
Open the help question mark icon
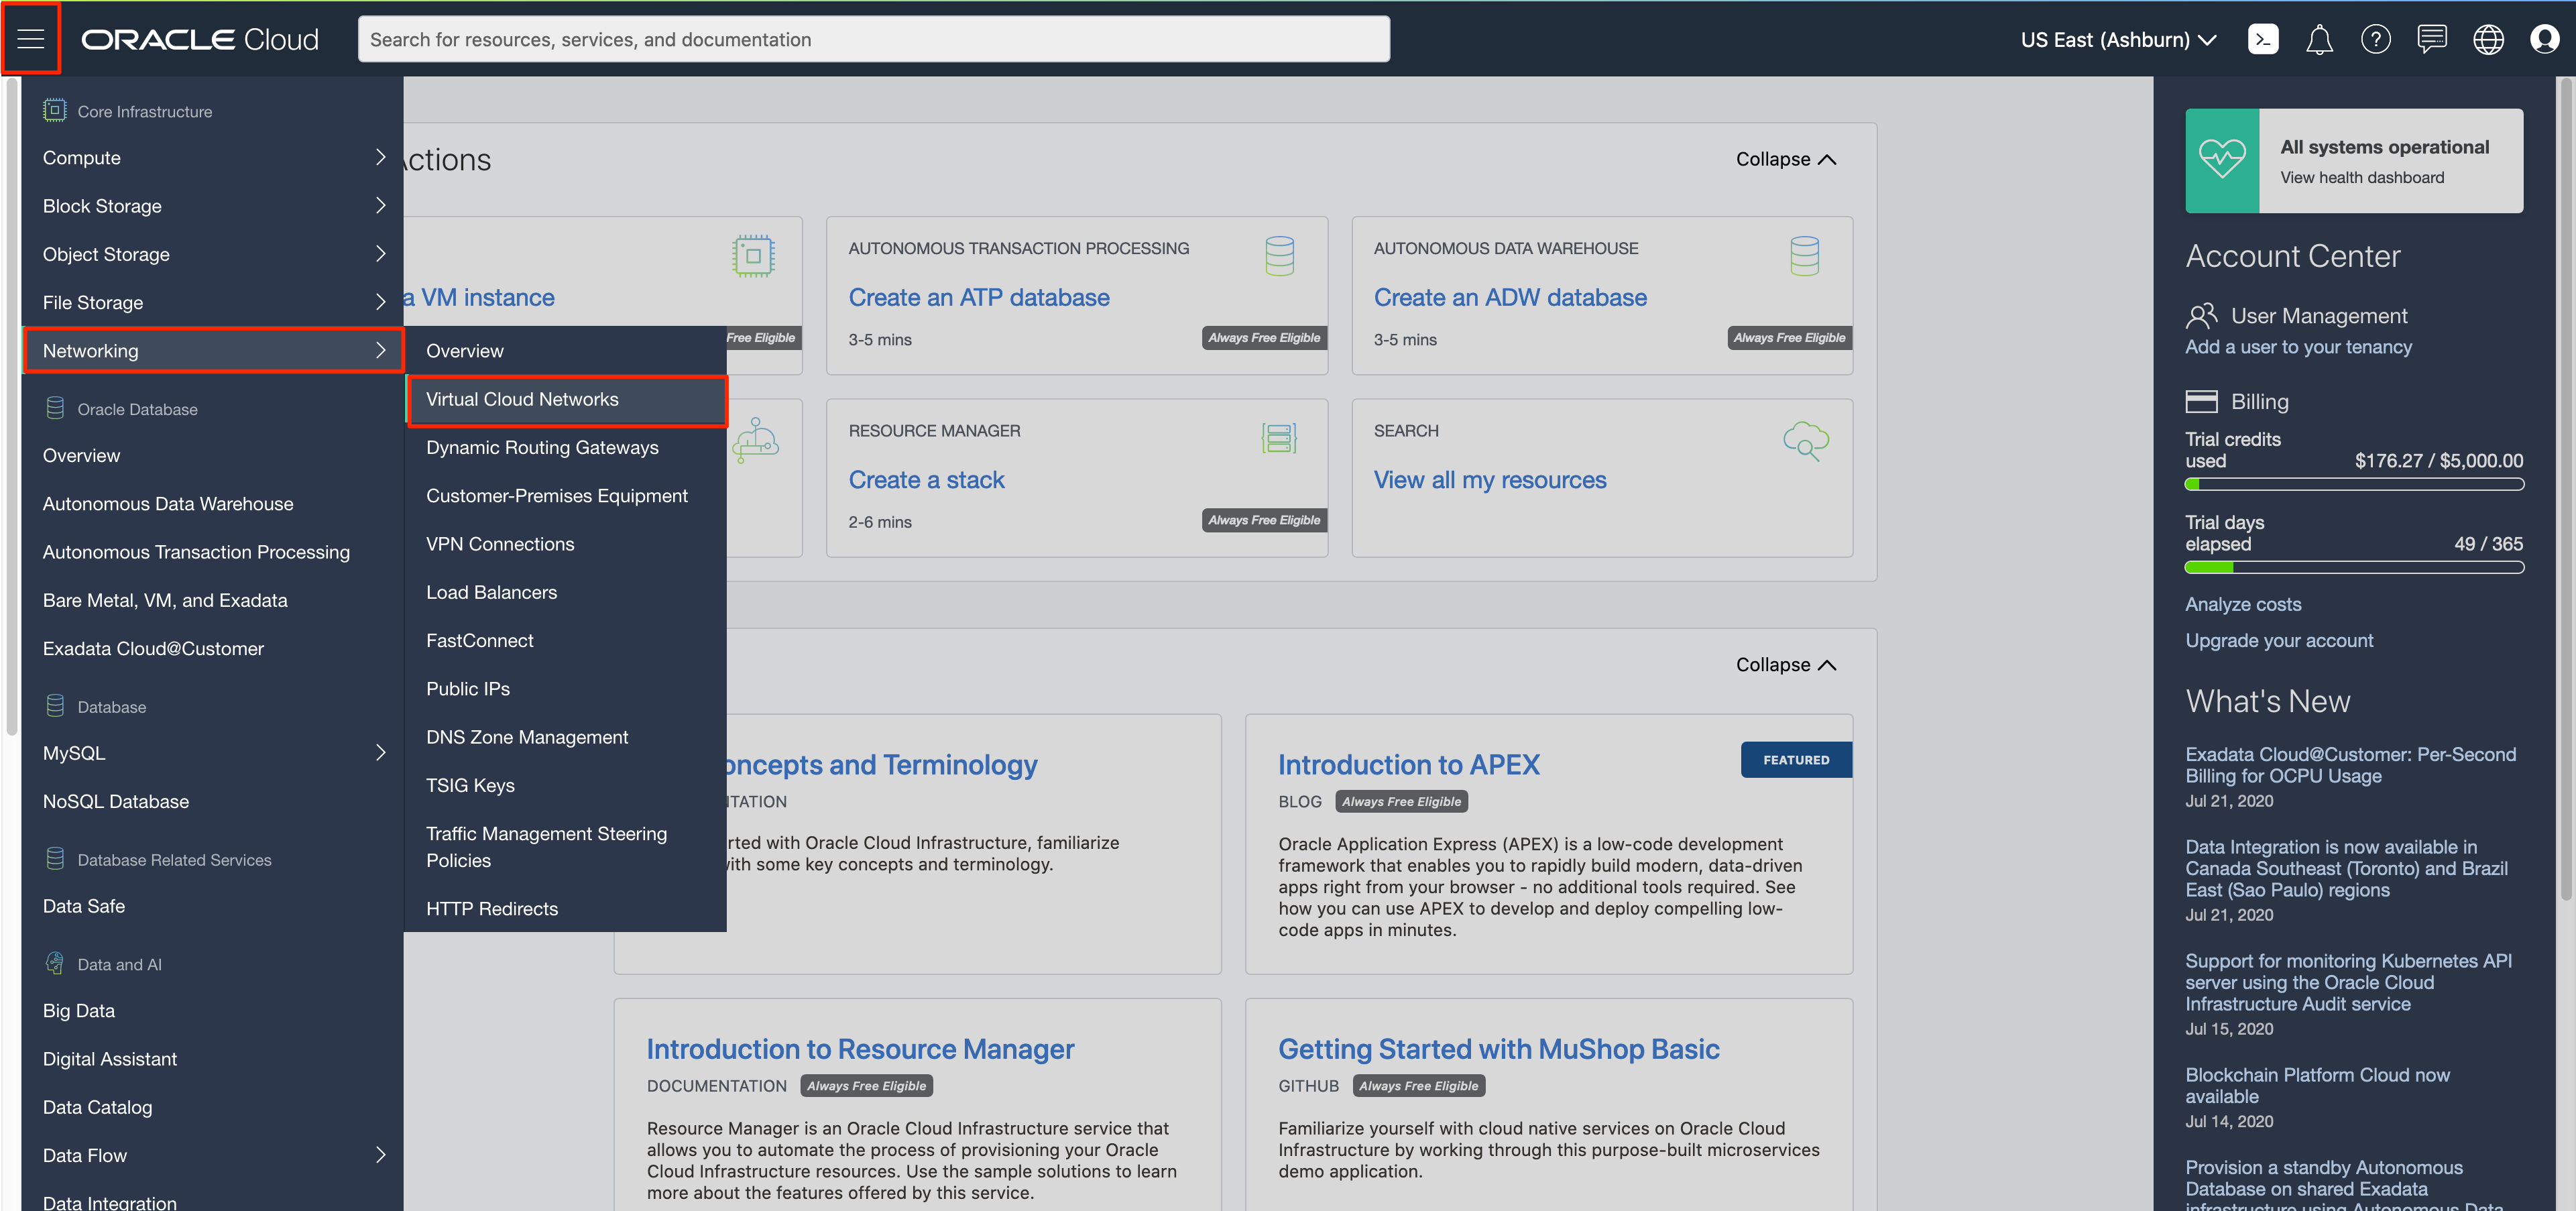point(2375,39)
